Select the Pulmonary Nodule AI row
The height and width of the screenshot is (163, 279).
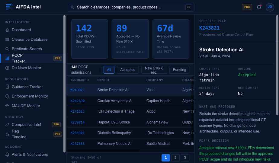pos(130,144)
